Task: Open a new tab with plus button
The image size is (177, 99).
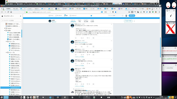Action: [157, 9]
